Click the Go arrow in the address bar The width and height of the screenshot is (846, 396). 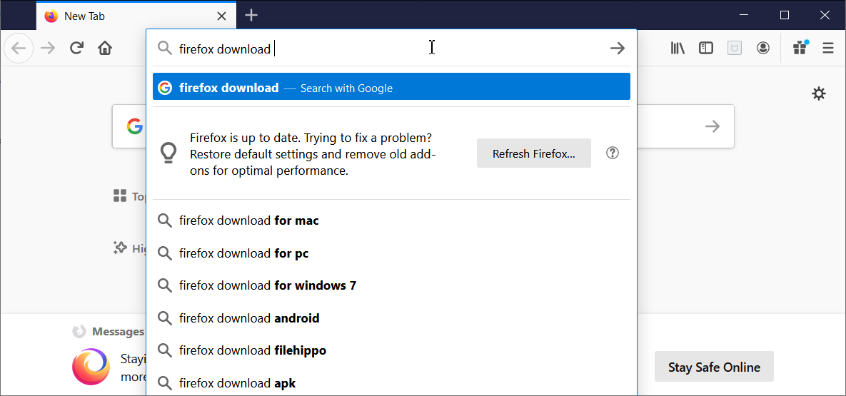click(618, 49)
